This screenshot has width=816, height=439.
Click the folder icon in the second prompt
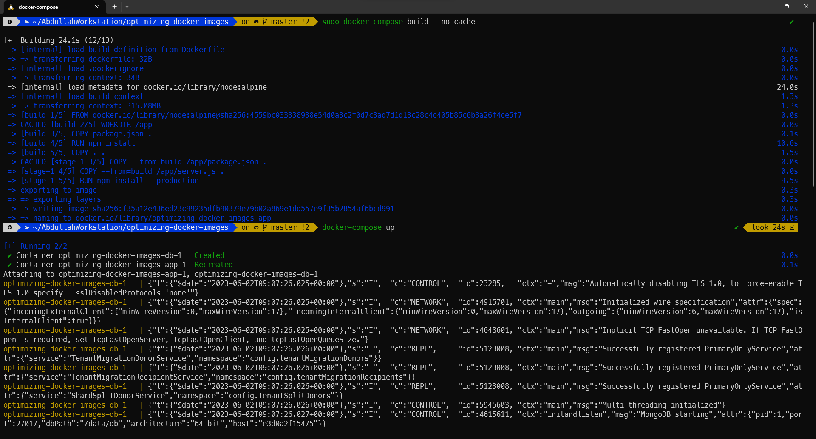[27, 228]
